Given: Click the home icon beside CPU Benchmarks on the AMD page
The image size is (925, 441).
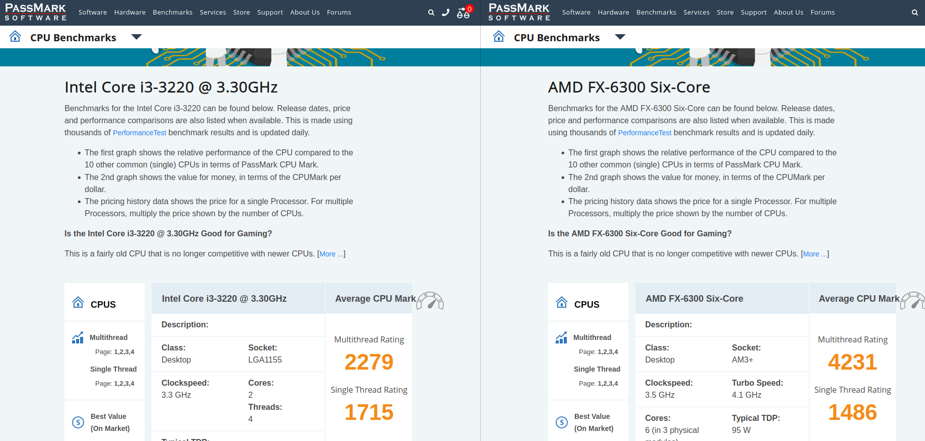Looking at the screenshot, I should point(499,36).
